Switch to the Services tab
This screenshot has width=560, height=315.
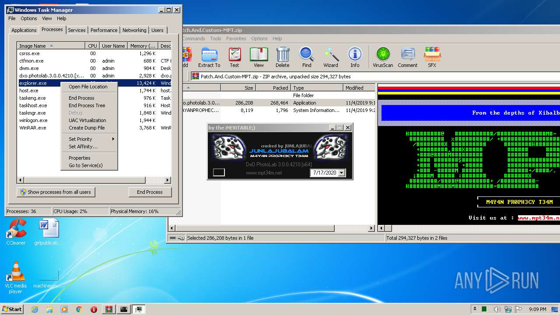pyautogui.click(x=77, y=30)
